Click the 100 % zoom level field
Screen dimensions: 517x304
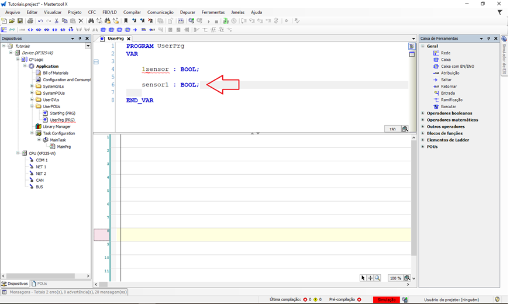(395, 278)
